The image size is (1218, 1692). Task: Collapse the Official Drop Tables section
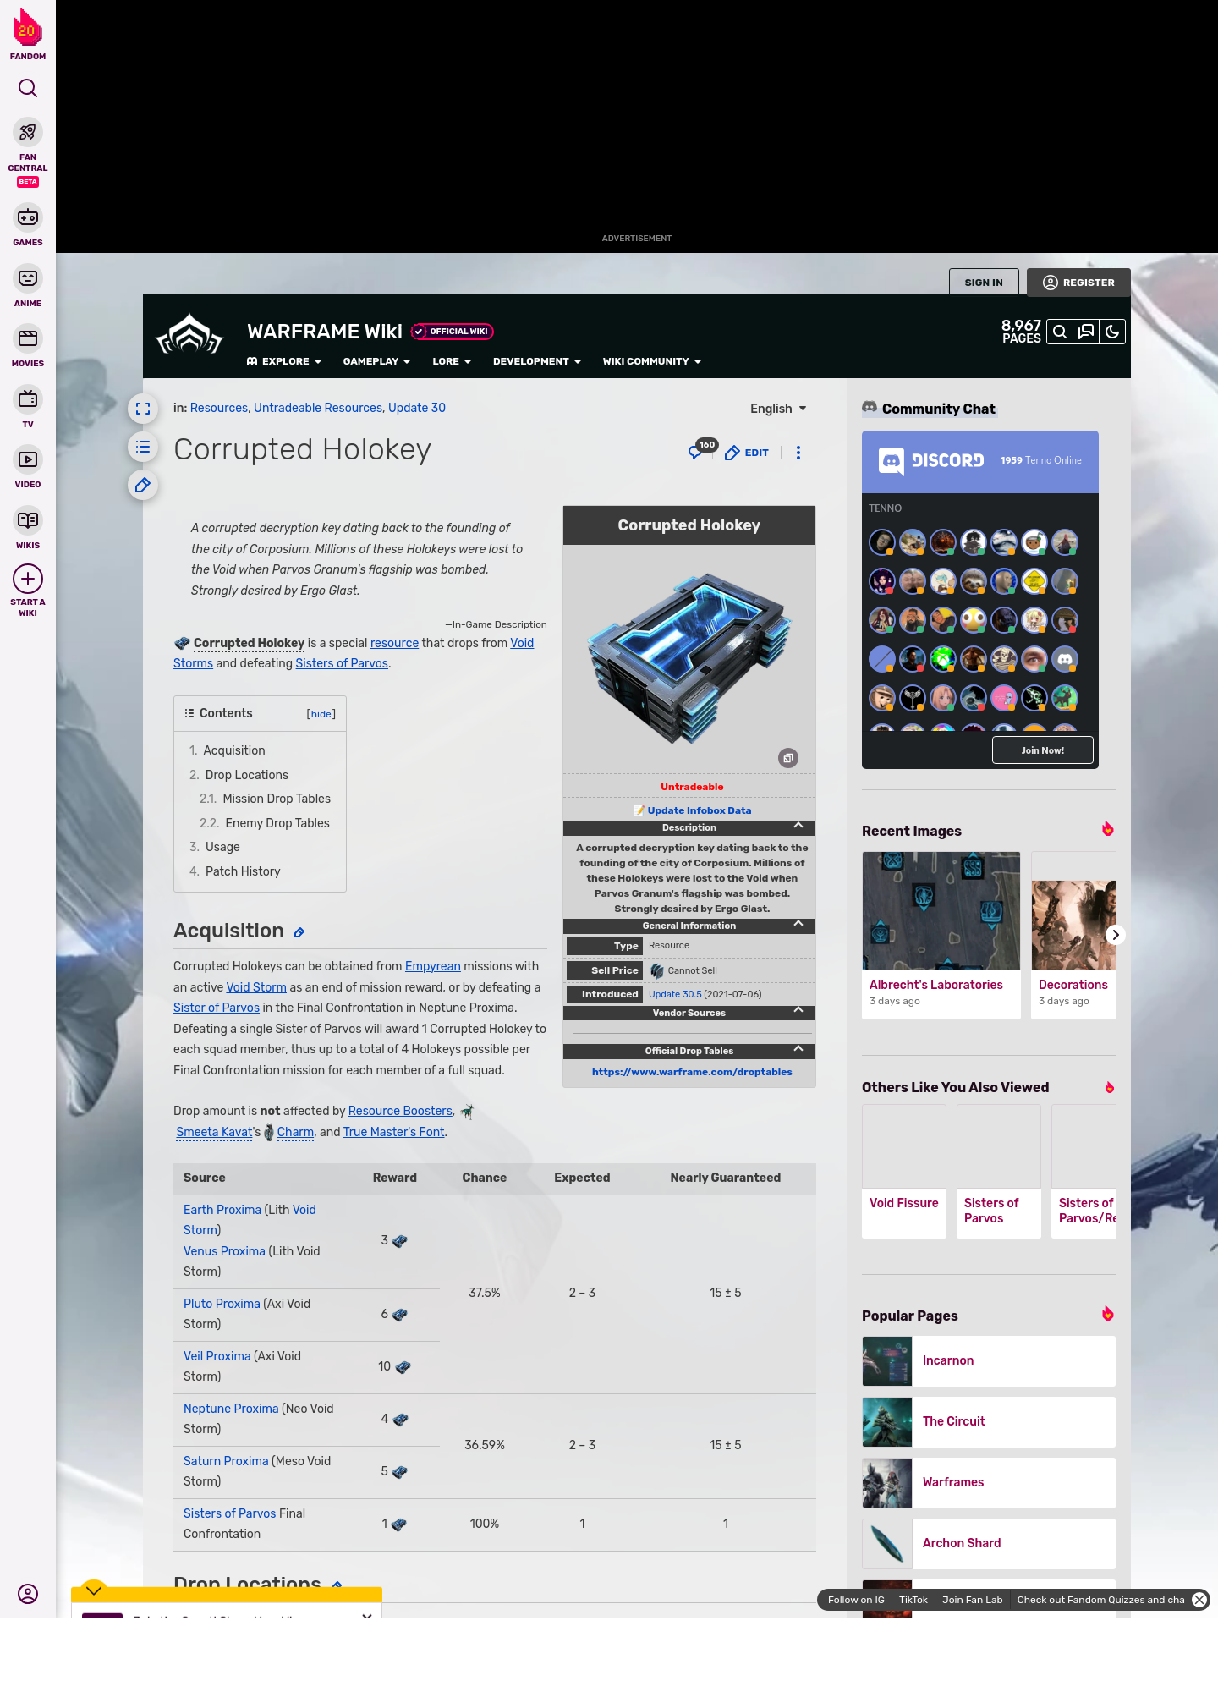pos(798,1049)
